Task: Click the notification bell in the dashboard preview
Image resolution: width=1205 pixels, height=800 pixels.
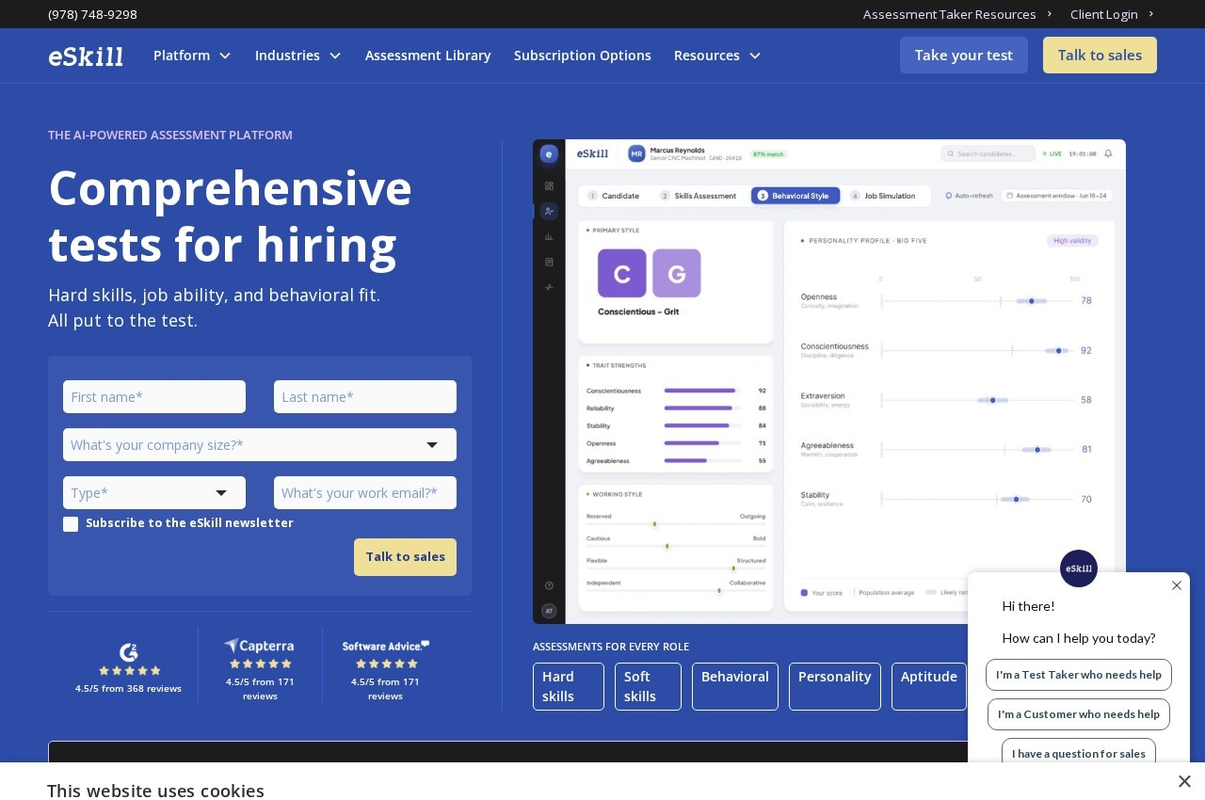Action: point(1108,153)
